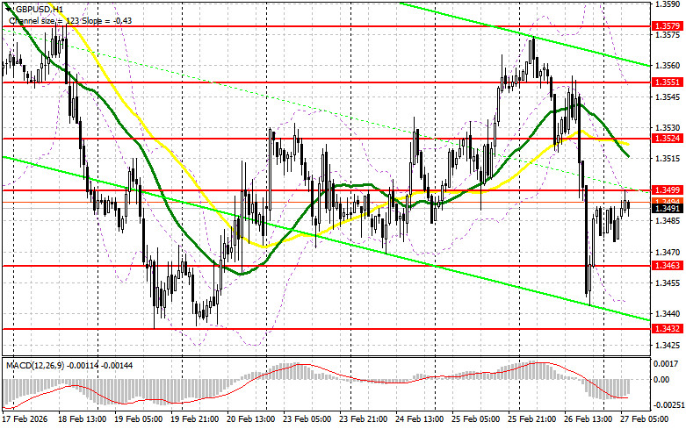
Task: Select the 1.3499 red price level label
Action: [x=667, y=190]
